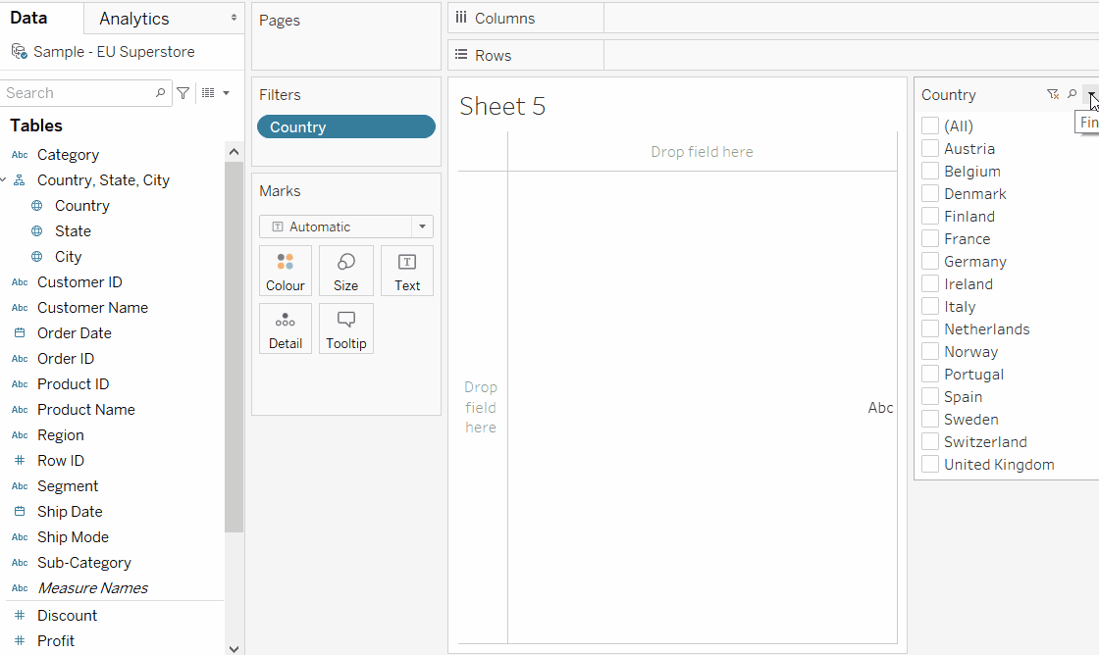Click inside the tables Search field
The image size is (1099, 655).
[x=78, y=92]
